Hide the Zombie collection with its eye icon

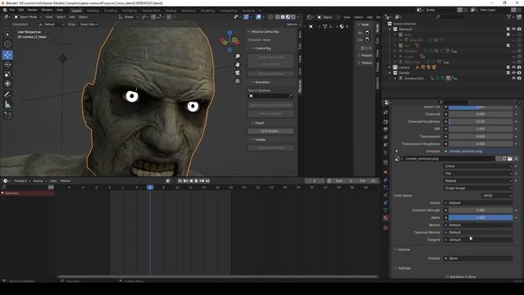tap(513, 73)
